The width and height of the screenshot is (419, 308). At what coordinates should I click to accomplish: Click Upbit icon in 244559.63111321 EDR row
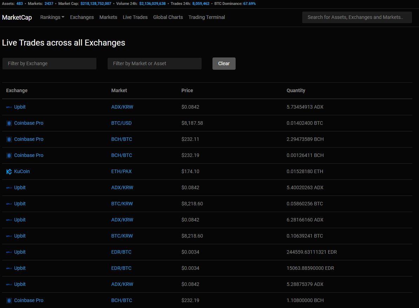9,252
